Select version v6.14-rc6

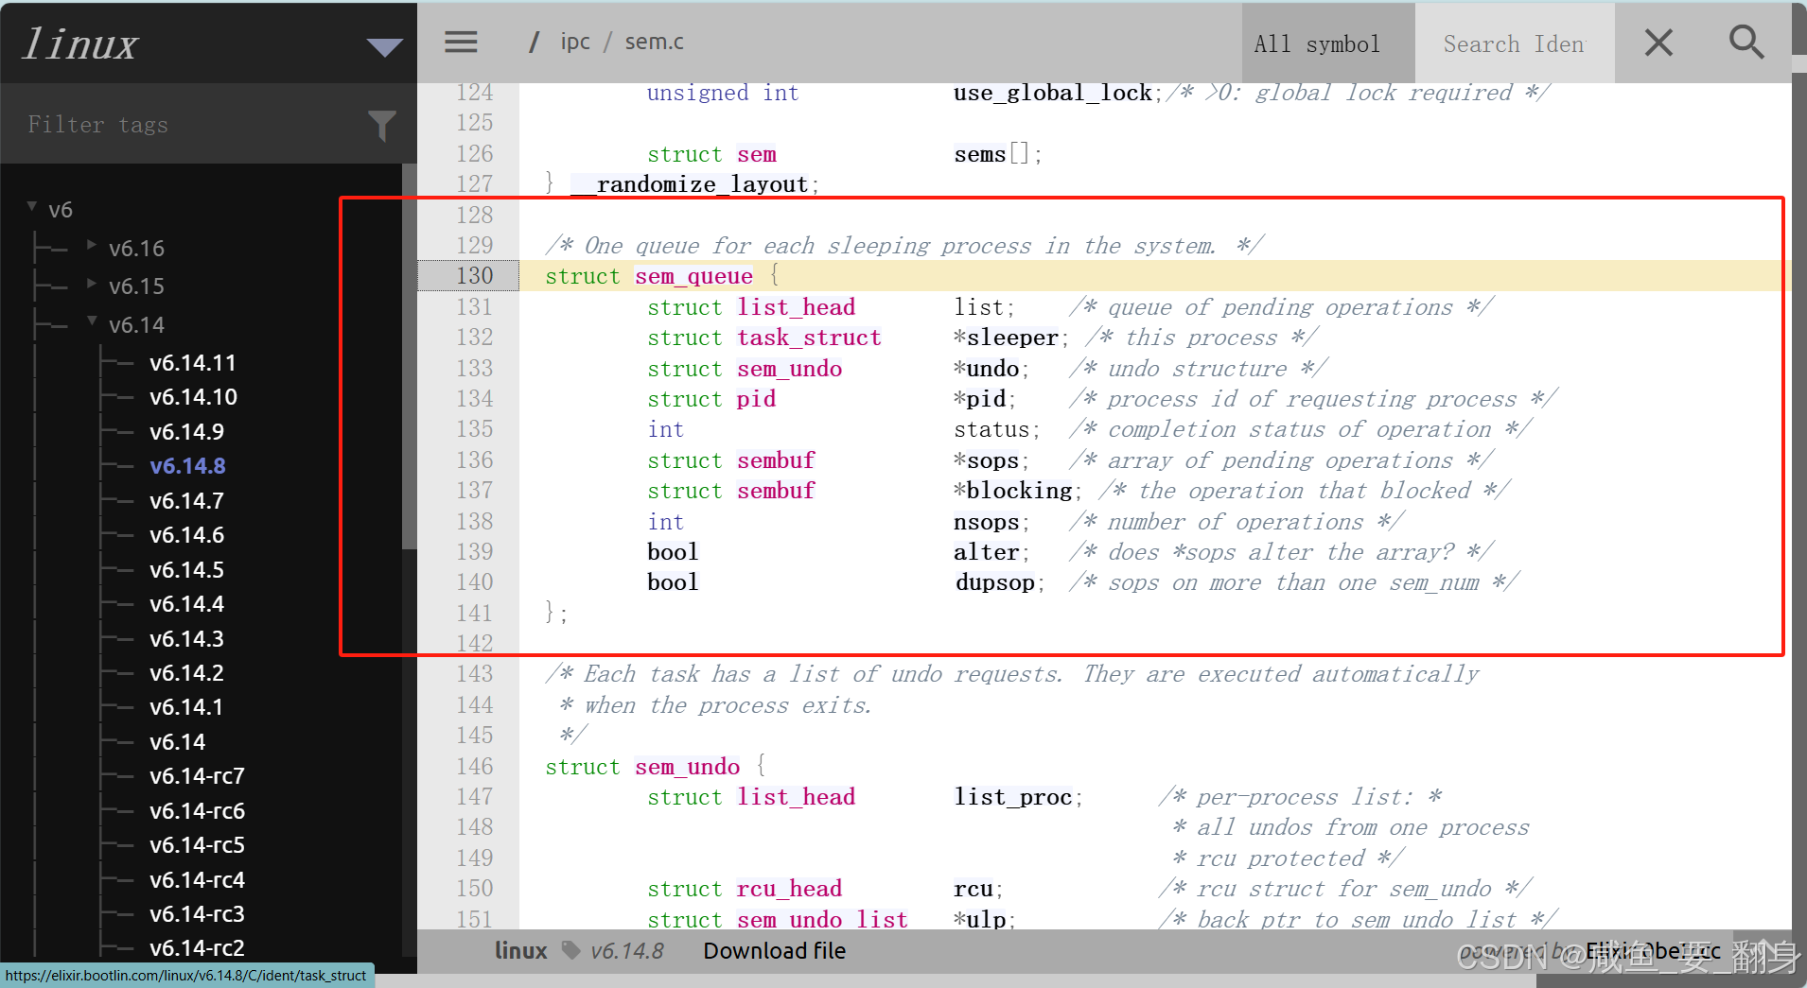click(x=197, y=811)
